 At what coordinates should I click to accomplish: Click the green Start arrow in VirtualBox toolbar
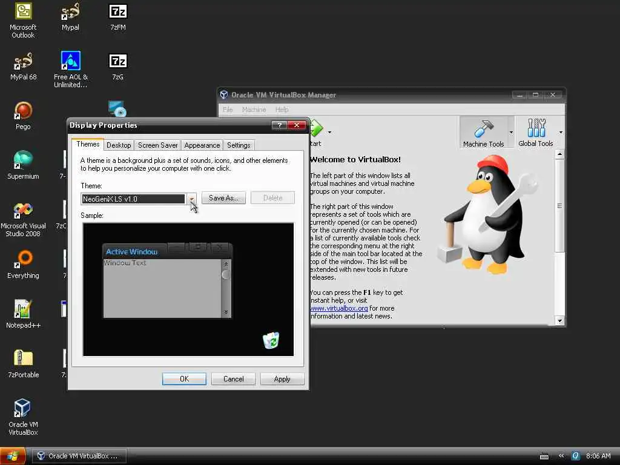point(316,128)
